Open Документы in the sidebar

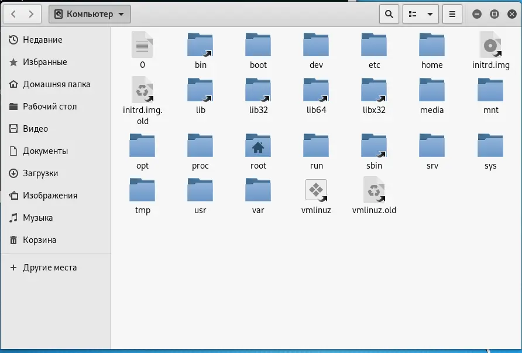click(56, 151)
